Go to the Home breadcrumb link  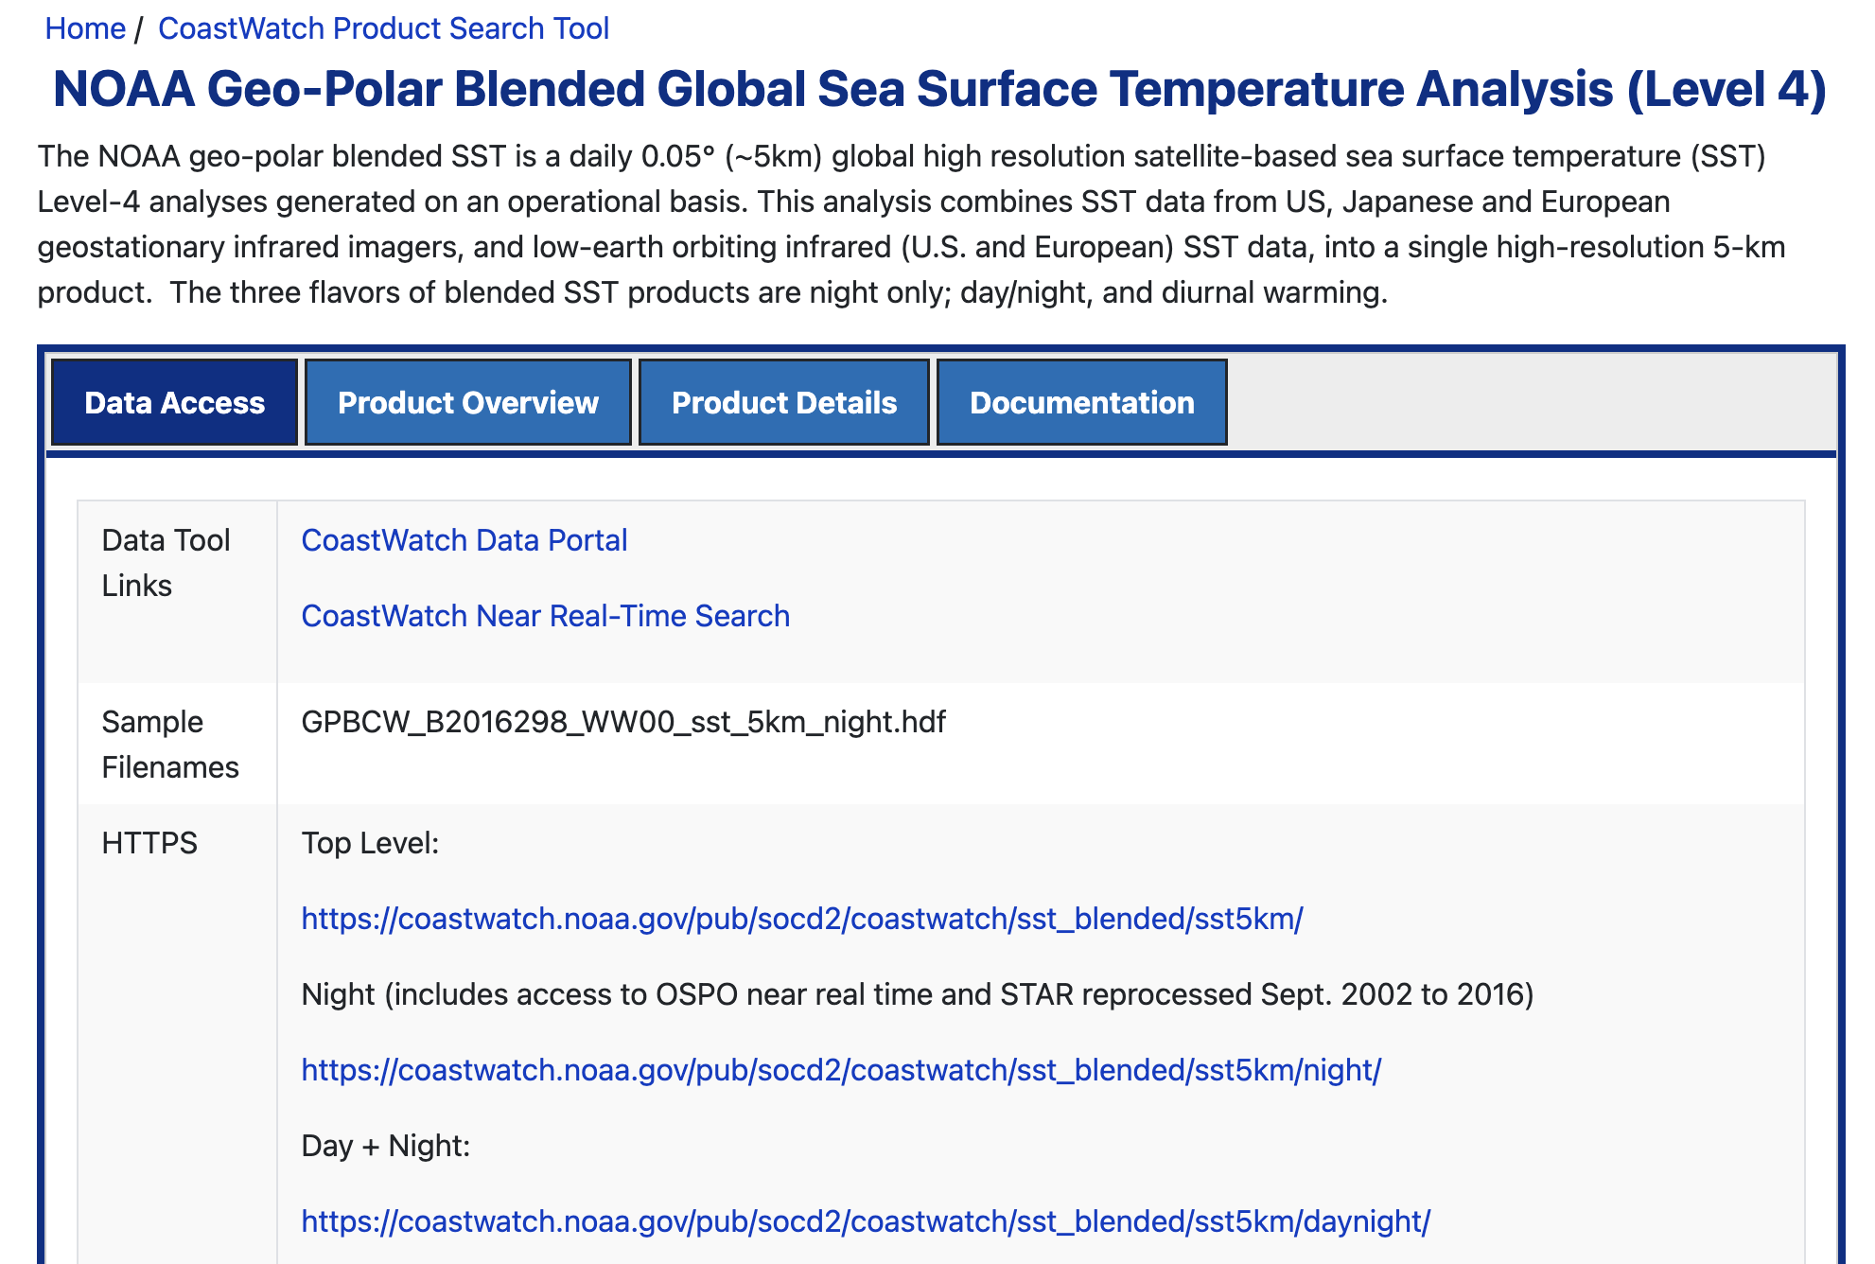pyautogui.click(x=85, y=28)
